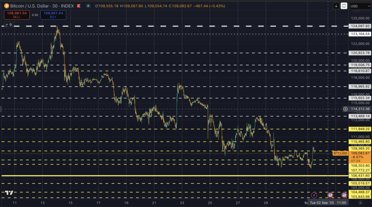
Task: Click the first US flag economic event
Action: (330, 195)
